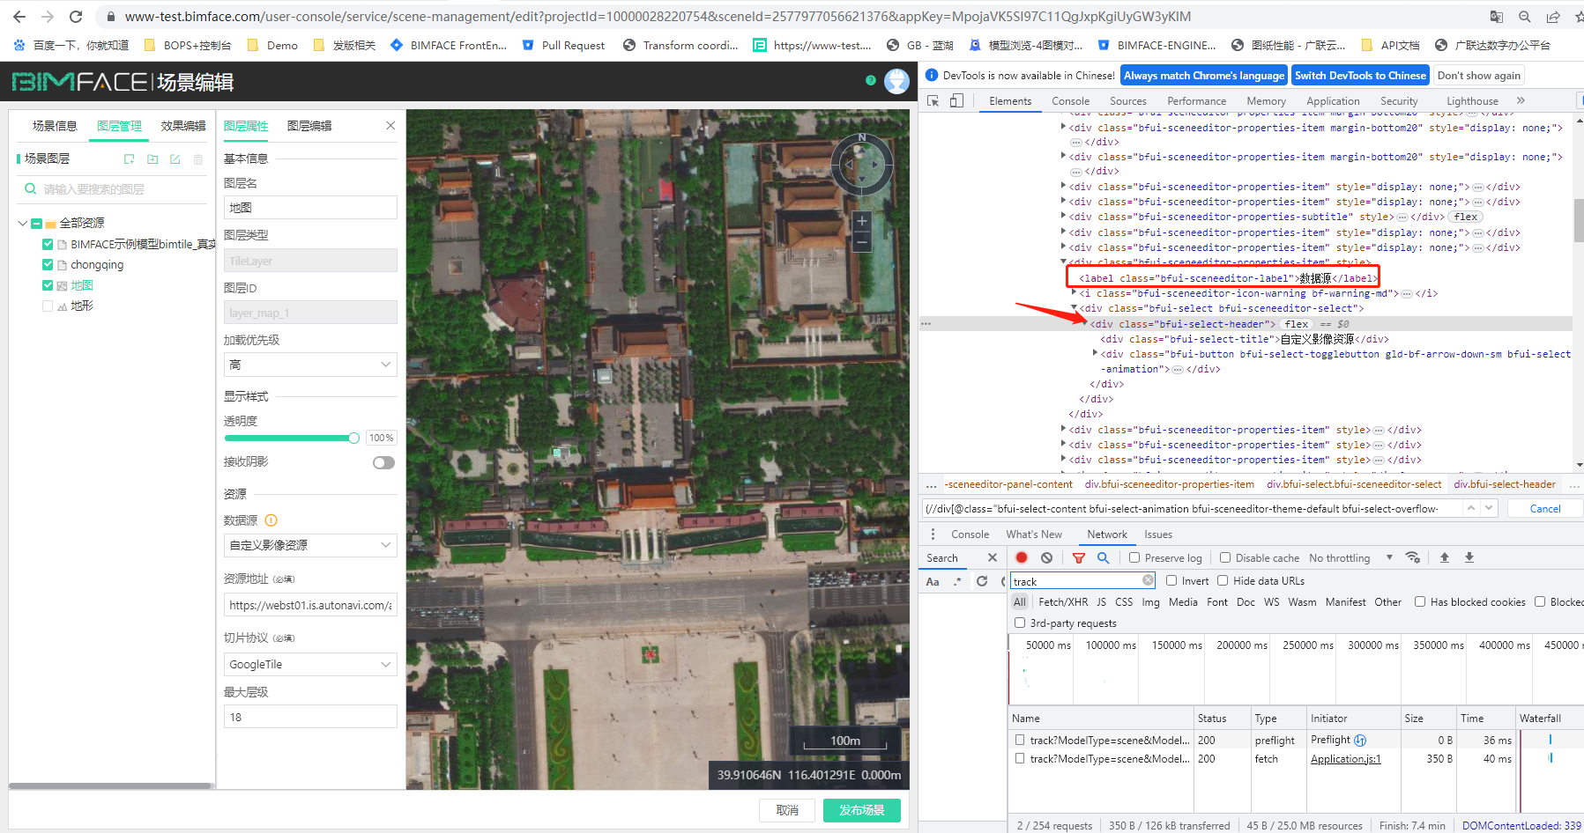Click the browser back arrow
Screen dimensions: 1584x833
click(19, 17)
